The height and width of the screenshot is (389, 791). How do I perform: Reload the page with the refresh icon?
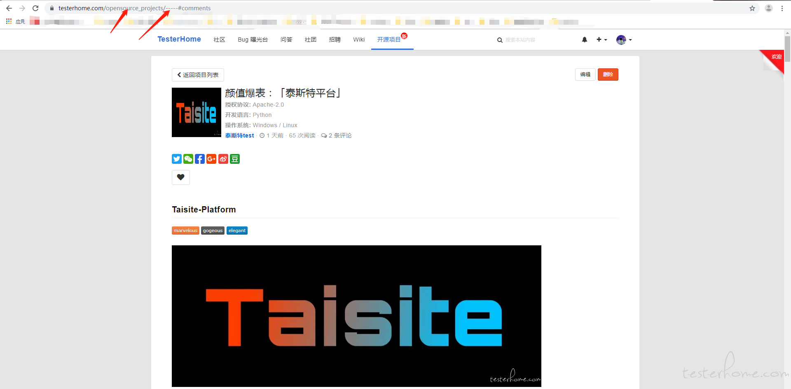pyautogui.click(x=35, y=8)
